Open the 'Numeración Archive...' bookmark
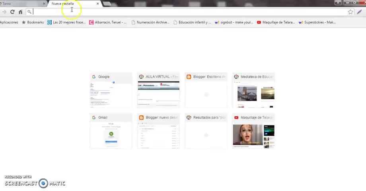The height and width of the screenshot is (191, 366). 150,22
